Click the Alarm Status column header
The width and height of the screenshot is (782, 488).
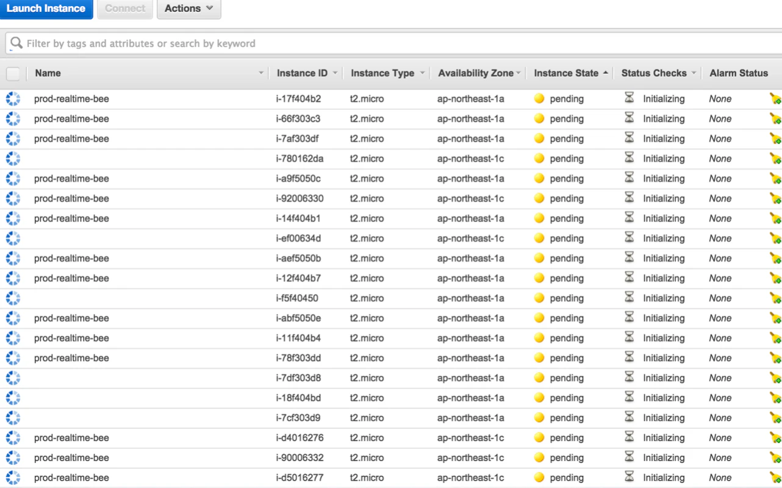click(739, 73)
